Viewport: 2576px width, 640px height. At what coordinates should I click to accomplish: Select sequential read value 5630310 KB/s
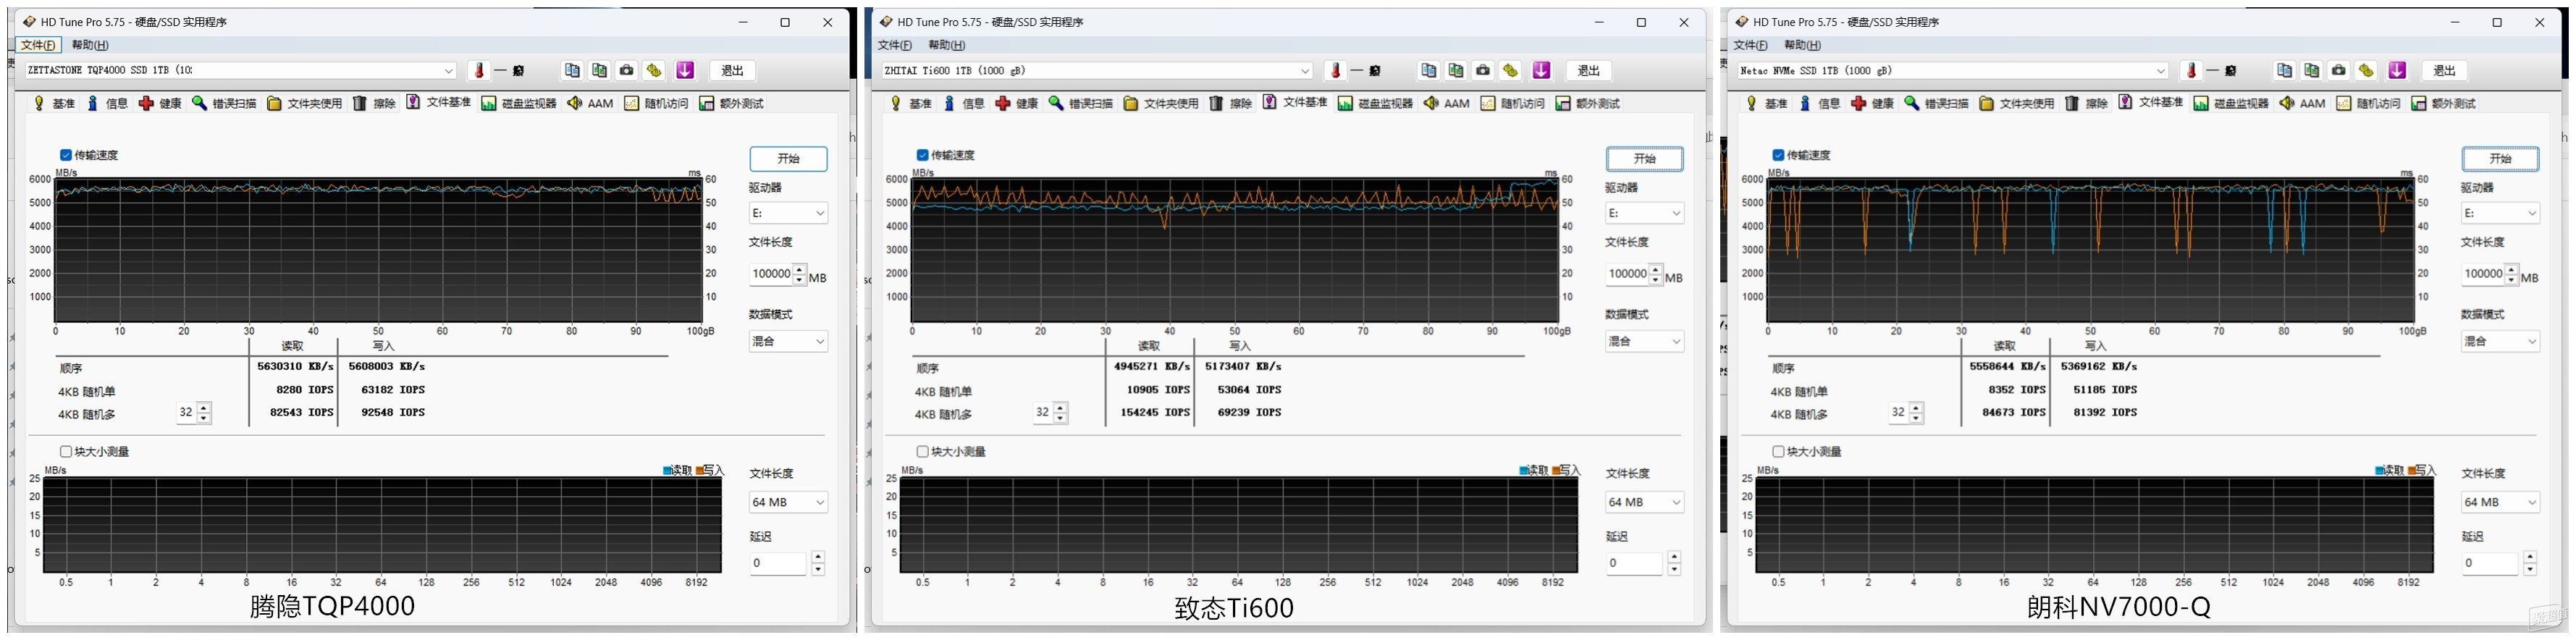(296, 366)
